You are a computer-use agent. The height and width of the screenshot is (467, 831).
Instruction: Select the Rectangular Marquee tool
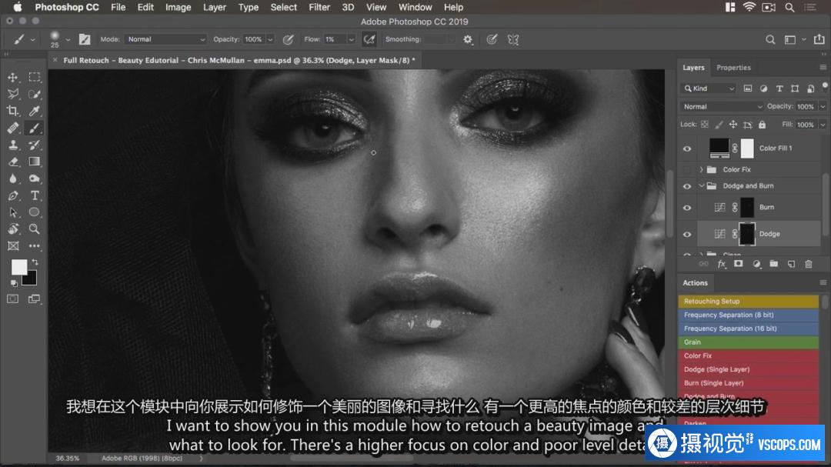[x=35, y=78]
